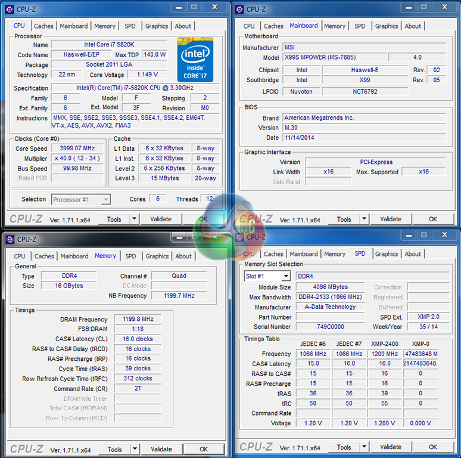Close the top-right Mainboard CPU-Z window
The height and width of the screenshot is (458, 461).
(444, 8)
